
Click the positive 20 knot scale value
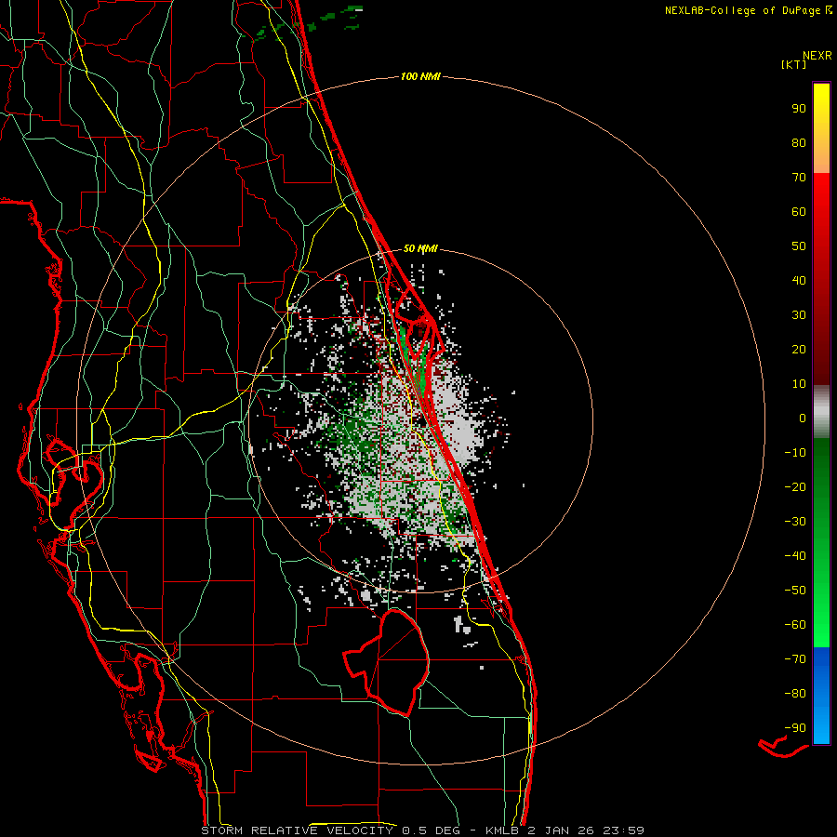(799, 349)
